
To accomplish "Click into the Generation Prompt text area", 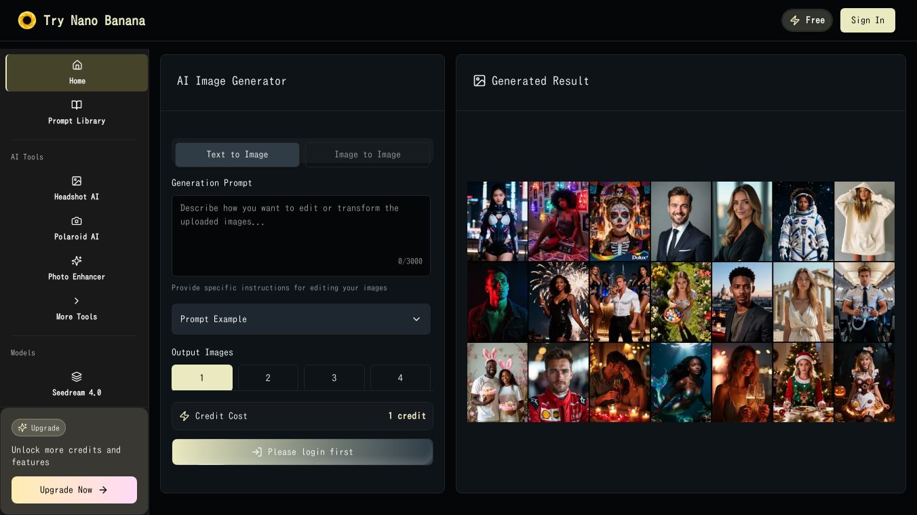I will [x=301, y=236].
